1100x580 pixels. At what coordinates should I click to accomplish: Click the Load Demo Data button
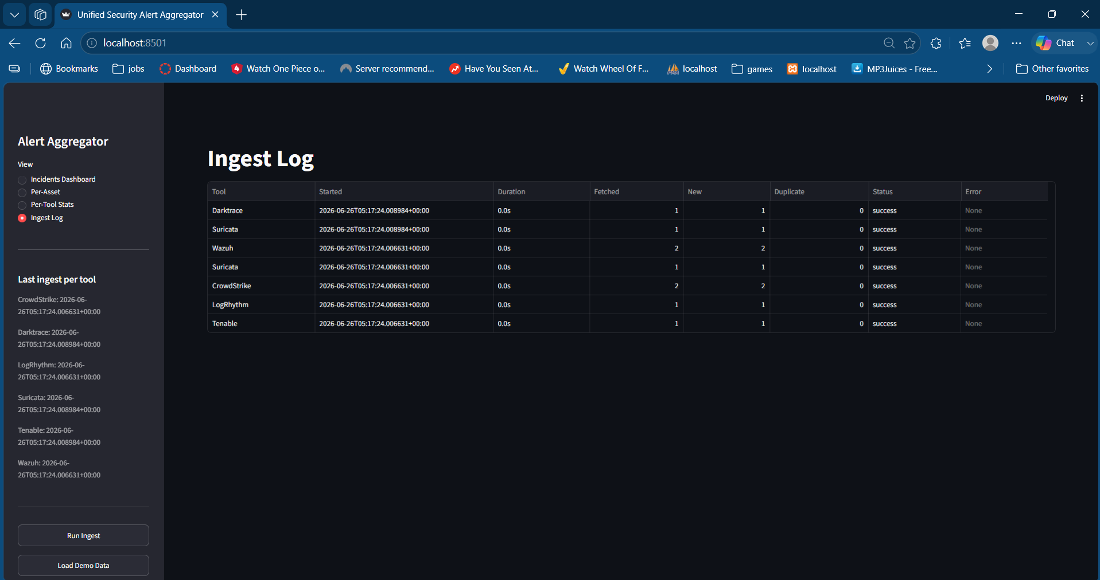pos(83,565)
